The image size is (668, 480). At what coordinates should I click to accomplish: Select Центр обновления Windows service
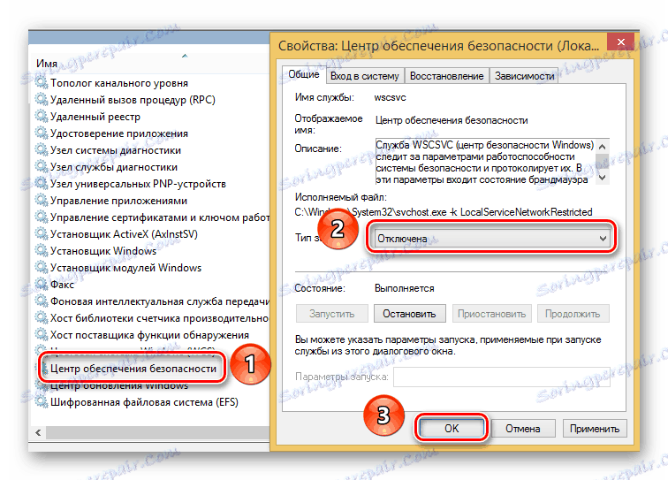(x=119, y=385)
